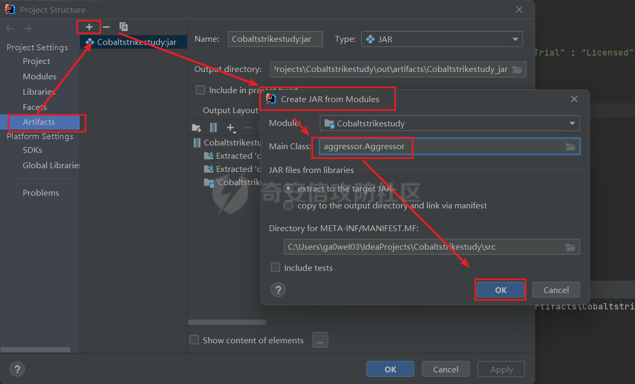Toggle the Include tests checkbox

[x=275, y=268]
